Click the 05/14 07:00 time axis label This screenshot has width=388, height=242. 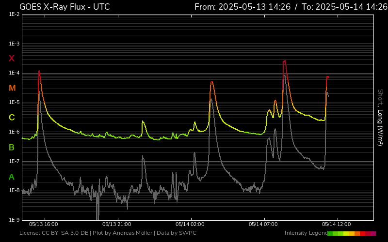click(263, 224)
